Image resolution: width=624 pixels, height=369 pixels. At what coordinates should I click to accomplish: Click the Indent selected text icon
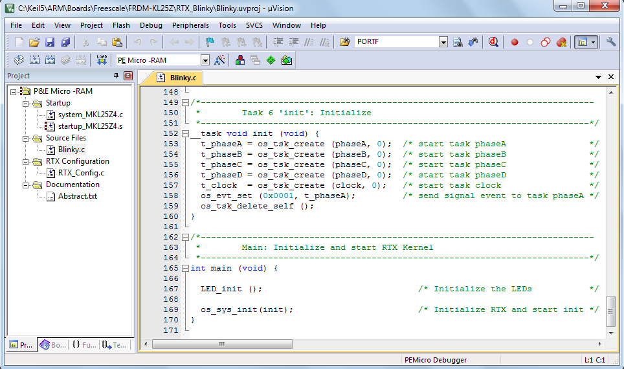click(278, 42)
